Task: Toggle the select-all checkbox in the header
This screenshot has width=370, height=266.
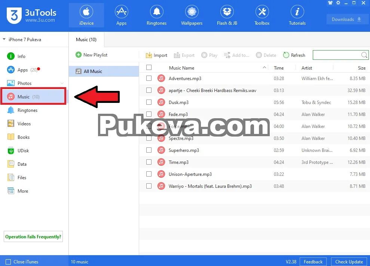Action: click(x=149, y=67)
